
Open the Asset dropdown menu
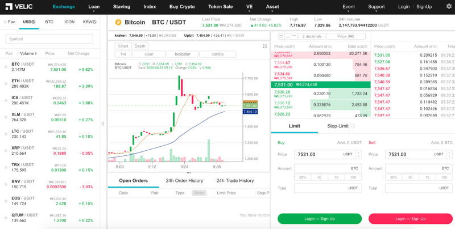272,7
